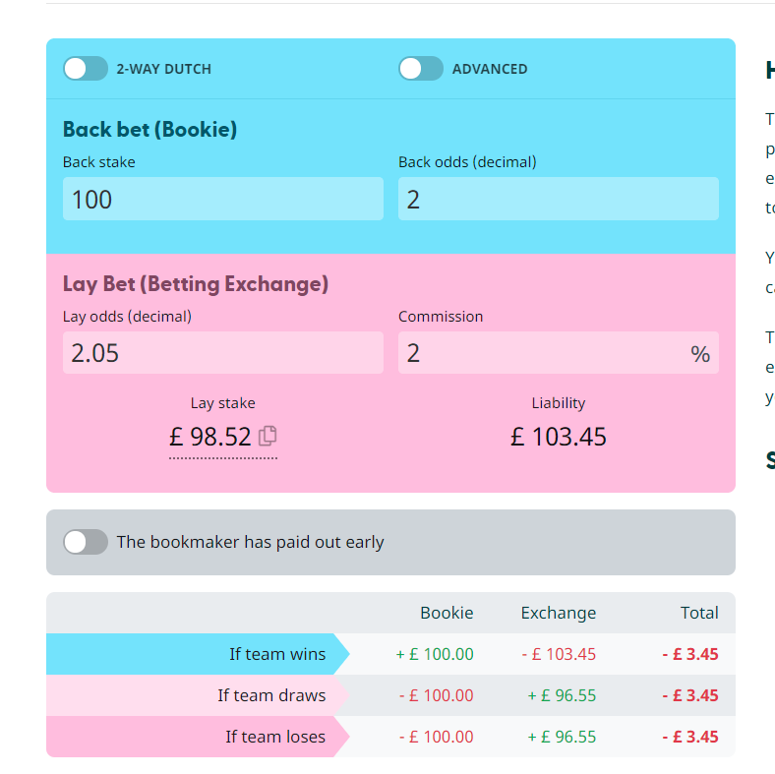Screen dimensions: 775x774
Task: Click the 'If team loses' row label
Action: point(275,737)
